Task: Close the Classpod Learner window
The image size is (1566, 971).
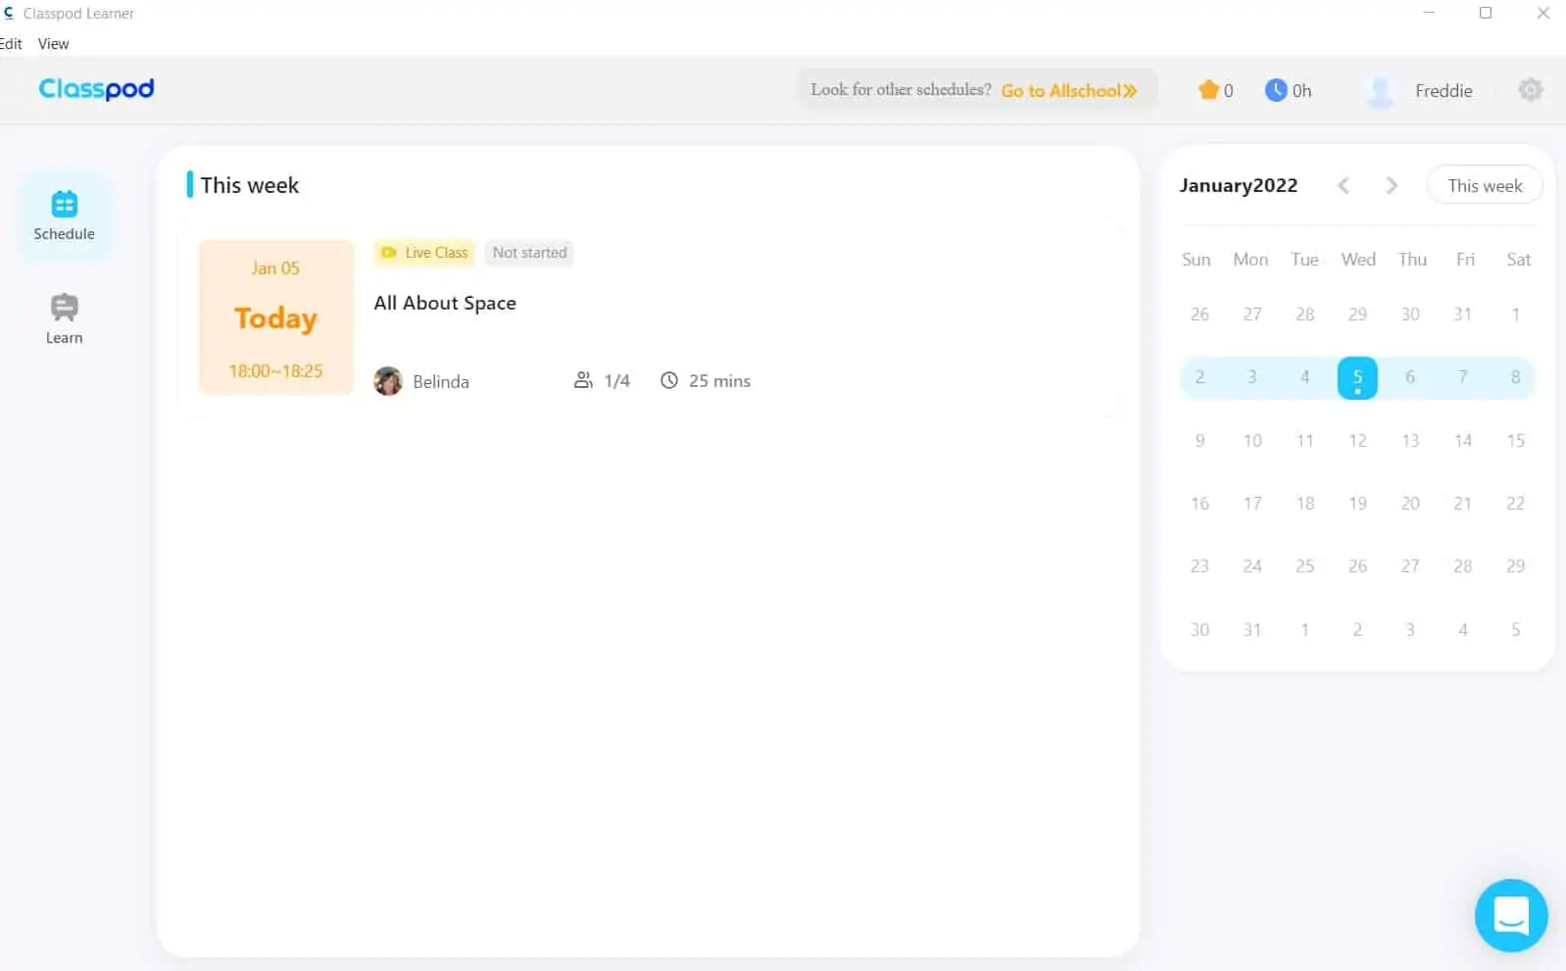Action: [1543, 13]
